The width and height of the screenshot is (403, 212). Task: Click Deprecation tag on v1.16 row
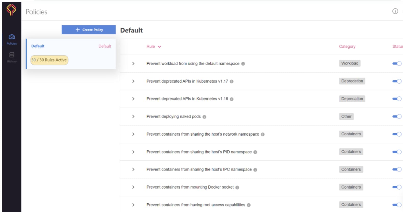352,99
